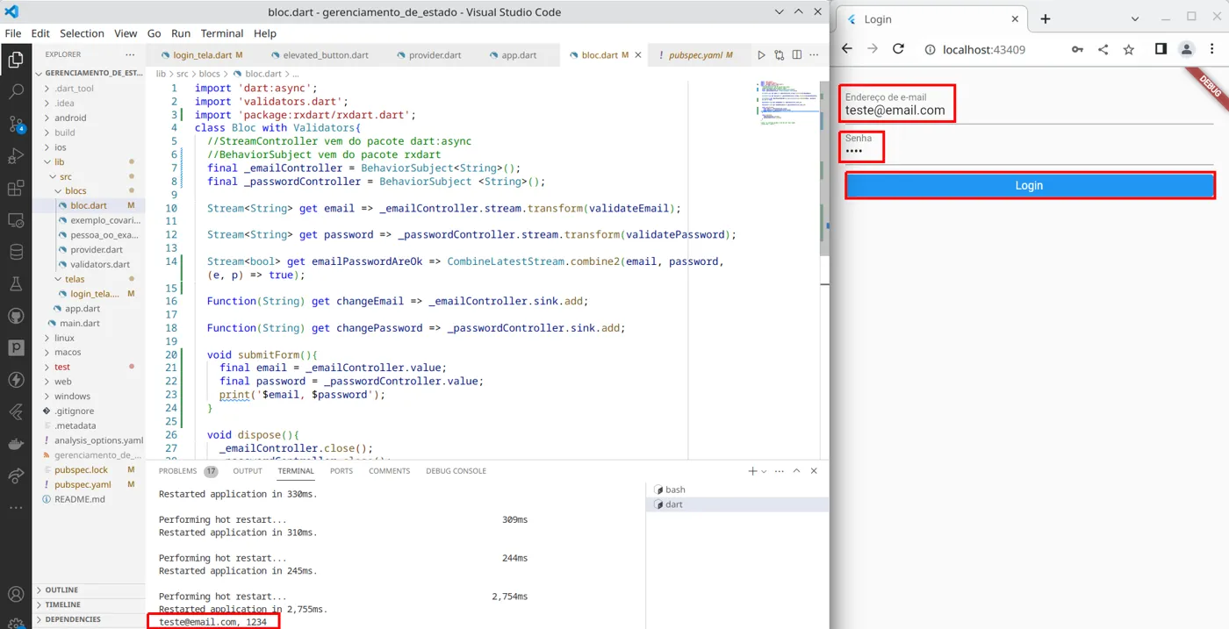
Task: View site information for localhost
Action: pos(930,50)
